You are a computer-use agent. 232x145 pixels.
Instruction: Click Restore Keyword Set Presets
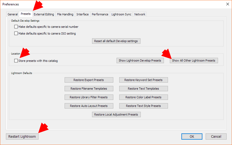[143, 80]
